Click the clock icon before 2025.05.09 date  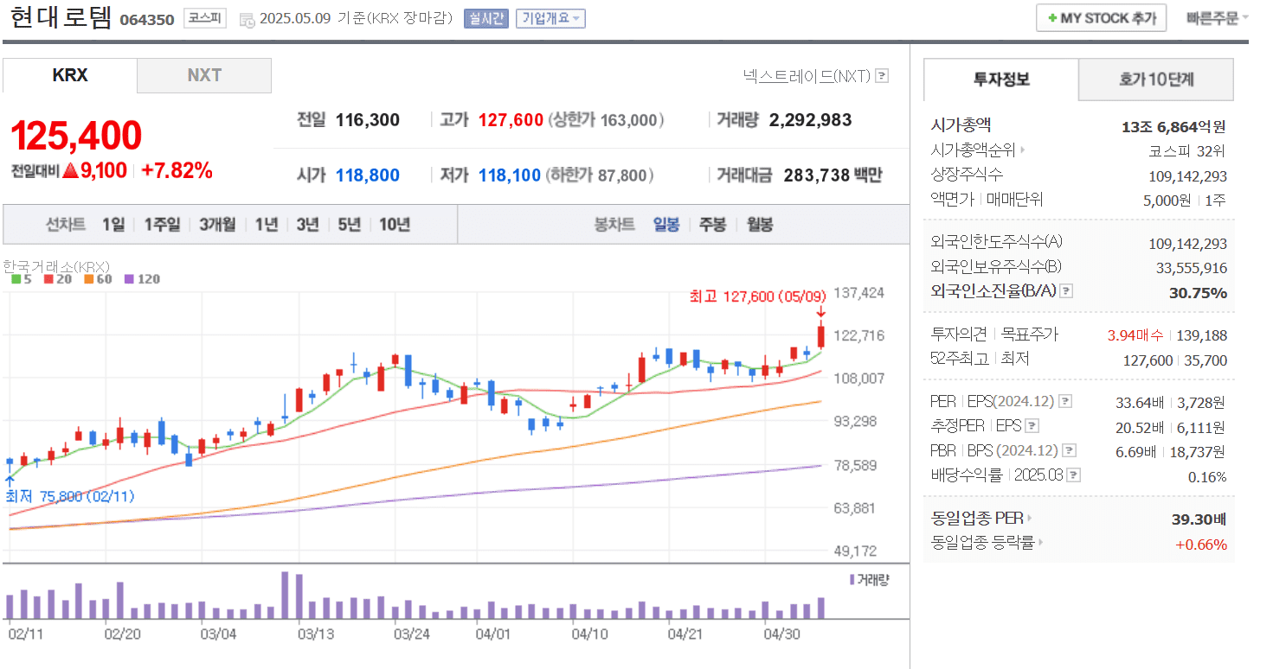point(247,19)
